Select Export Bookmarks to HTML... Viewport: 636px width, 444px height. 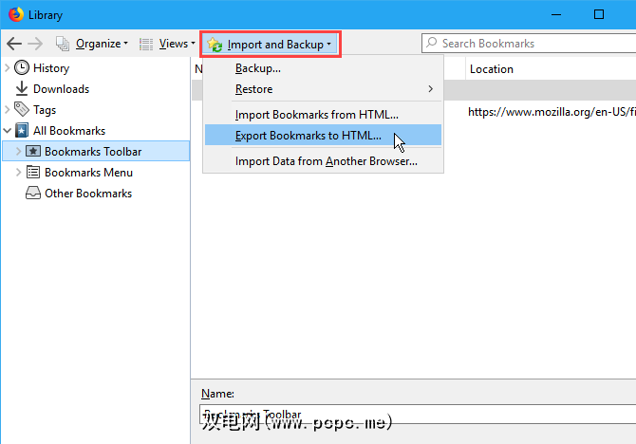pyautogui.click(x=323, y=135)
